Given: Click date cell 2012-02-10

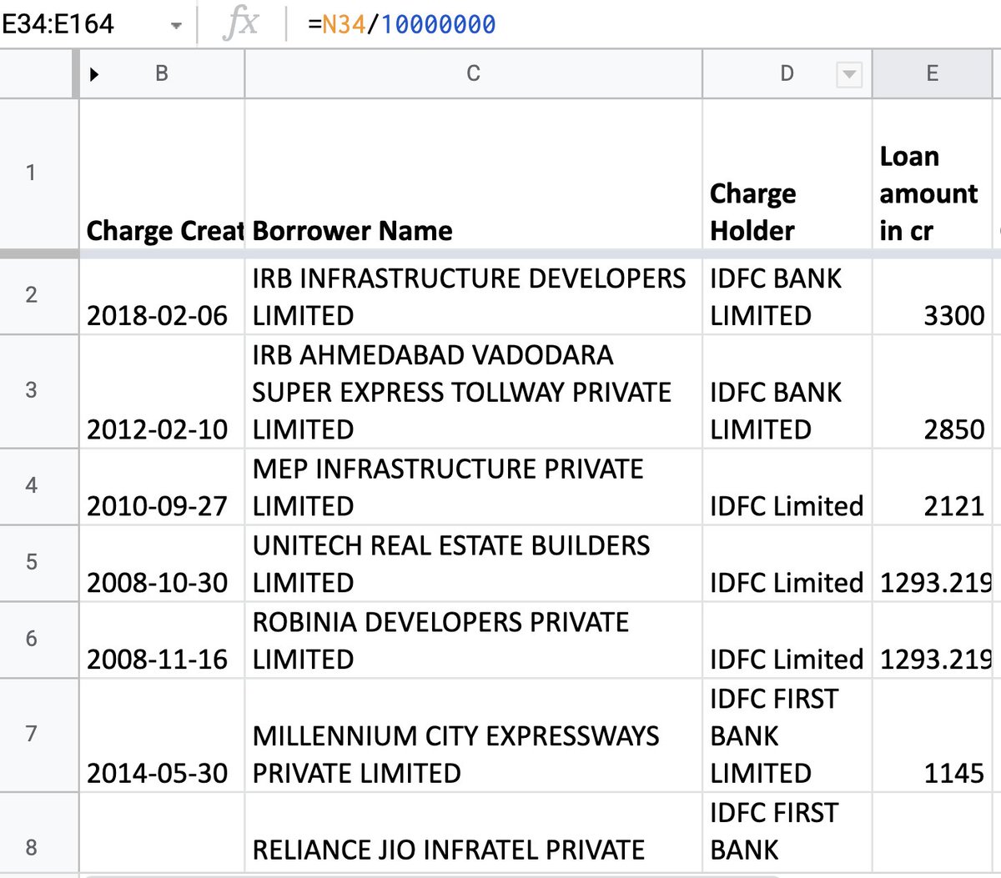Looking at the screenshot, I should click(162, 392).
